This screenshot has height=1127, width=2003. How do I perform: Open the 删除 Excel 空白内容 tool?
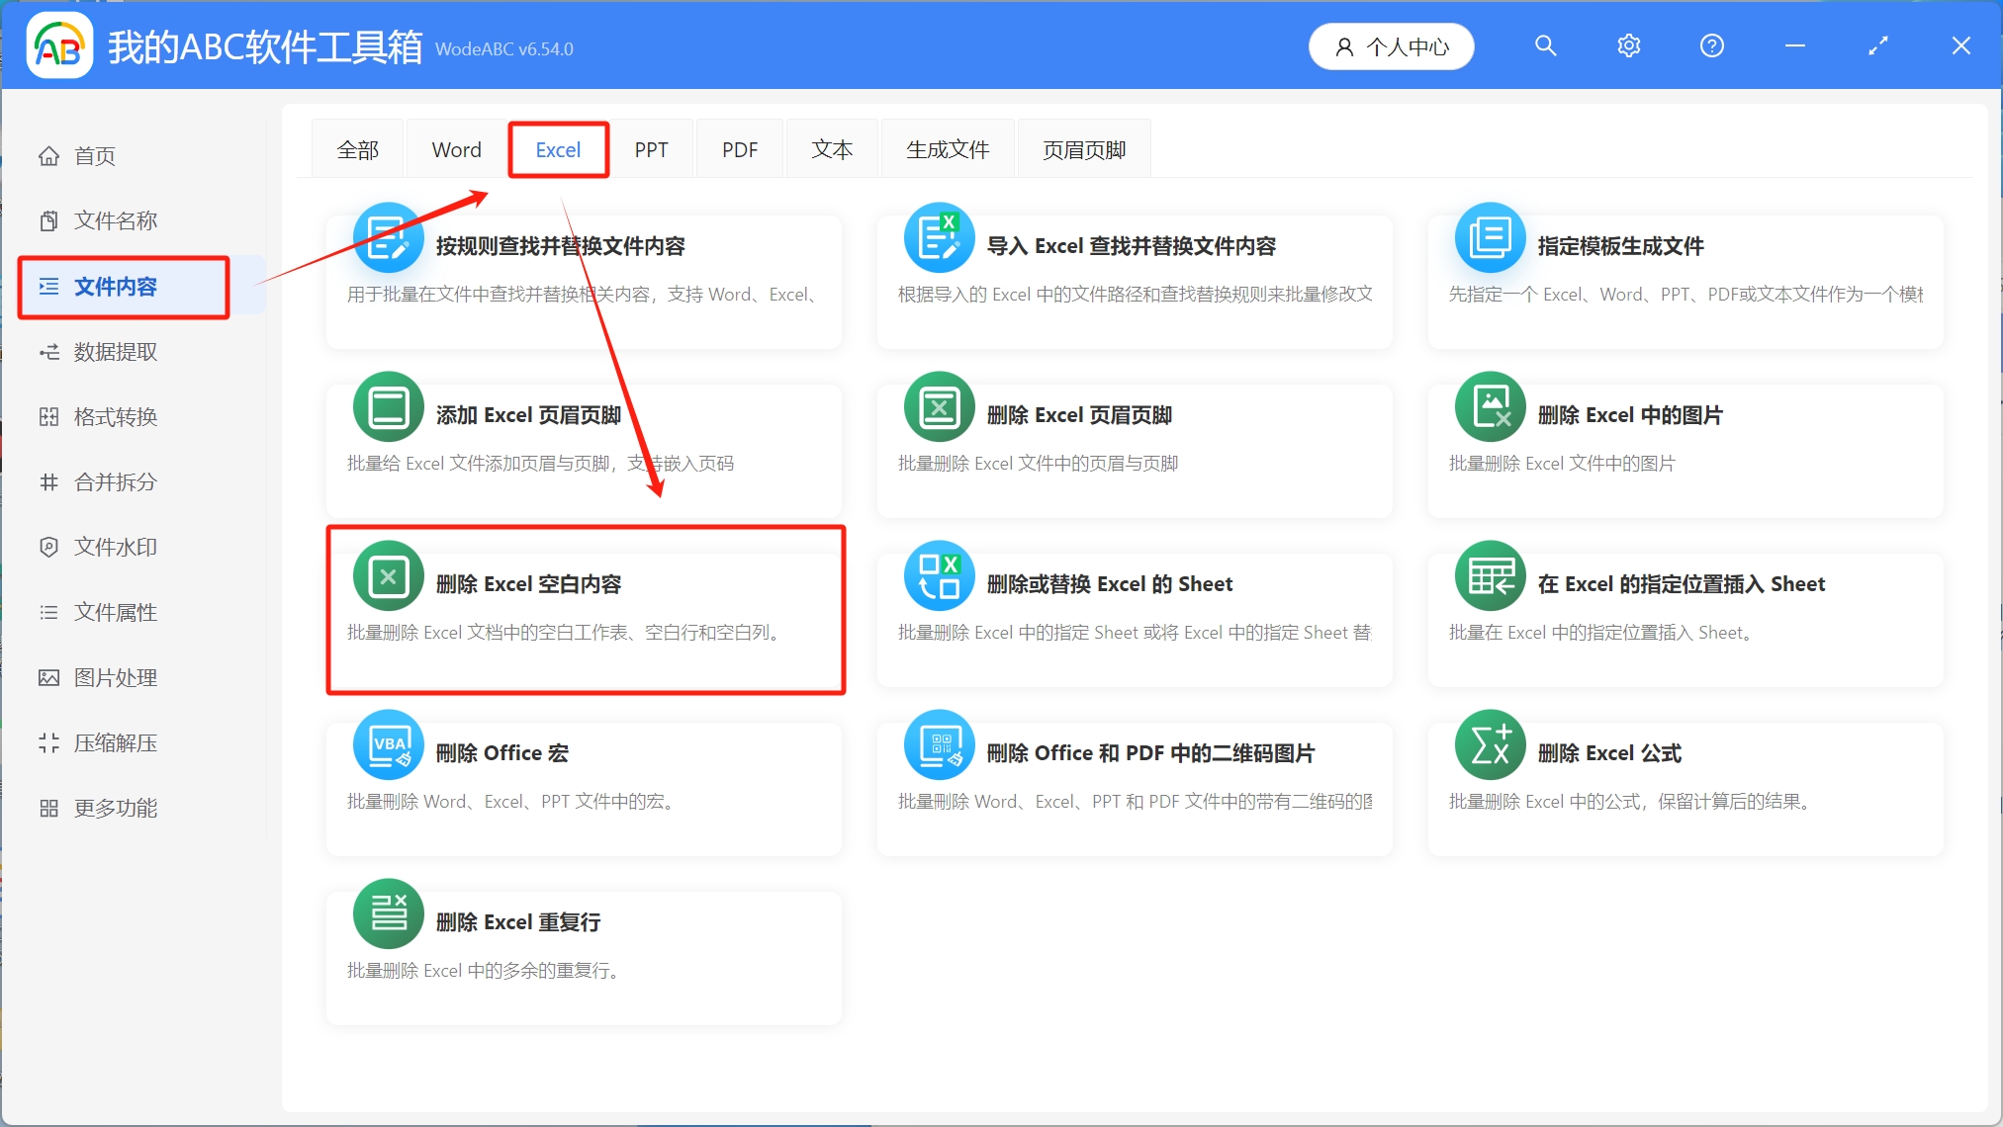586,608
